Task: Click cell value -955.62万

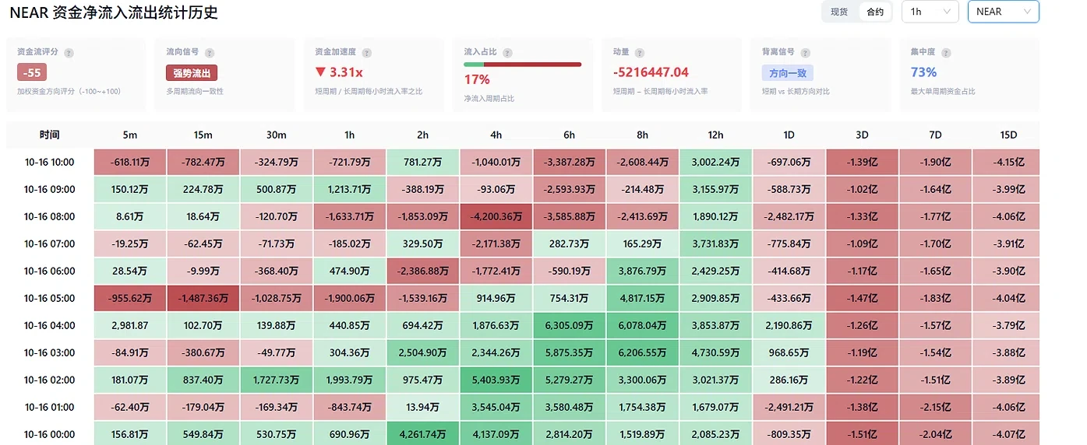Action: [x=130, y=298]
